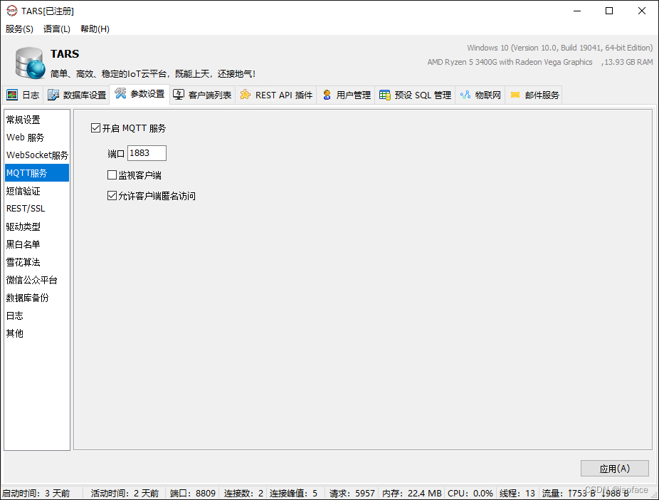Select 驱动类型 in the sidebar

click(x=36, y=226)
